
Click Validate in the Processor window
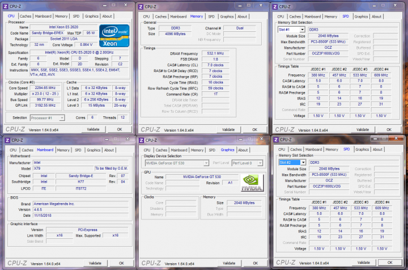(x=93, y=129)
